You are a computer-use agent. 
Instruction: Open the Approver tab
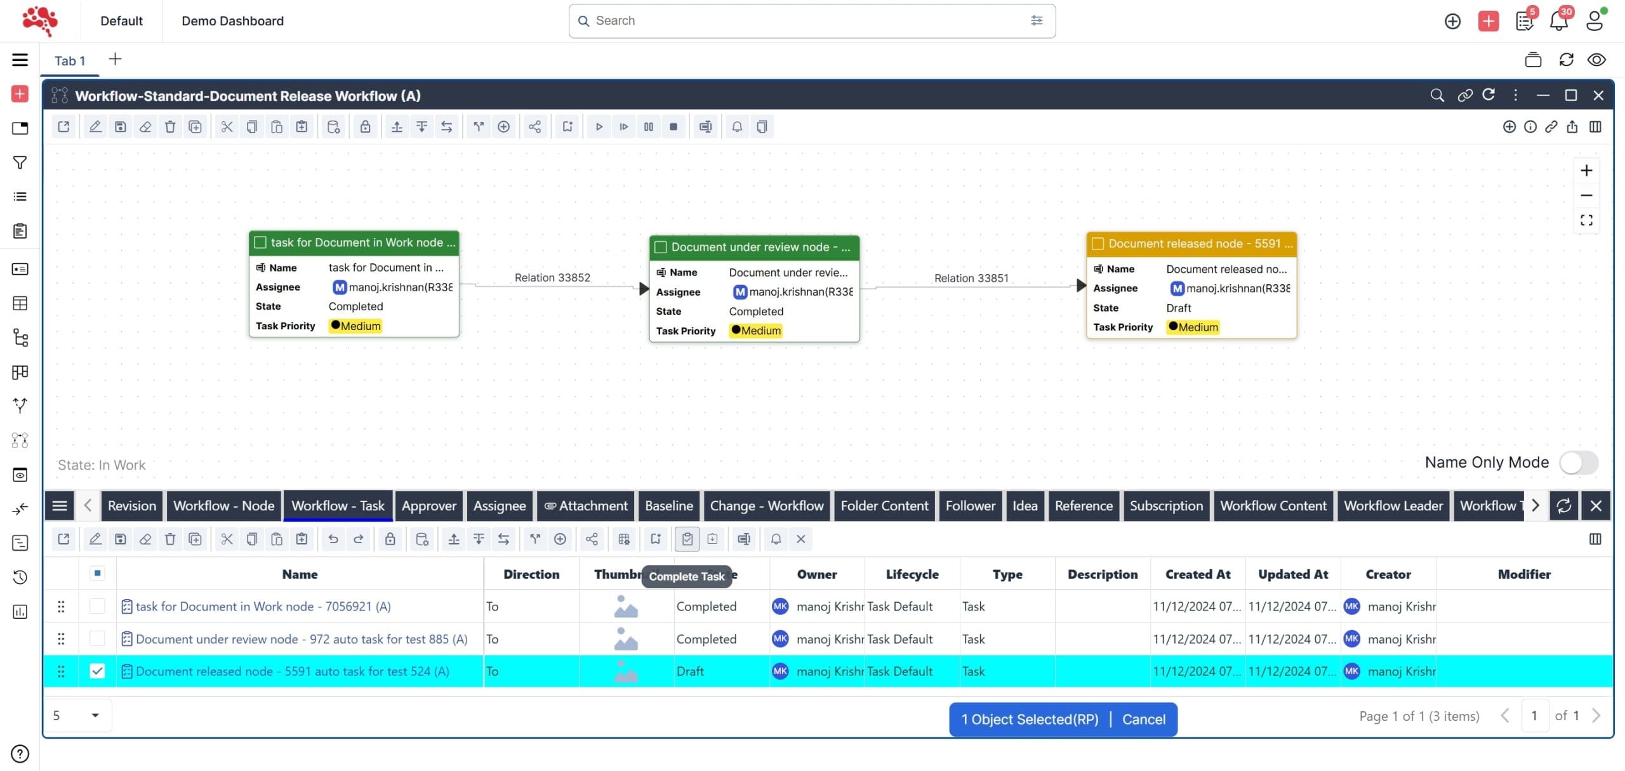(428, 506)
